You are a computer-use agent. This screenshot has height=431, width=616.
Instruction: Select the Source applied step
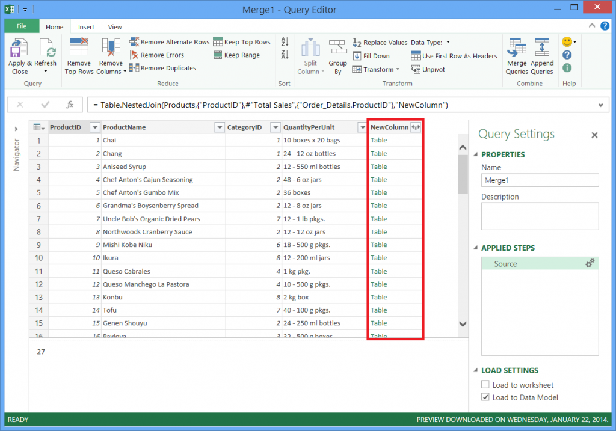tap(540, 263)
